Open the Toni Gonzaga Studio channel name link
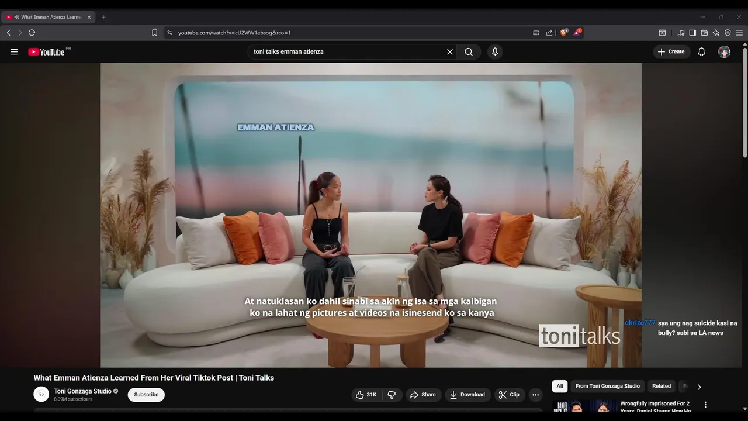748x421 pixels. pyautogui.click(x=82, y=391)
